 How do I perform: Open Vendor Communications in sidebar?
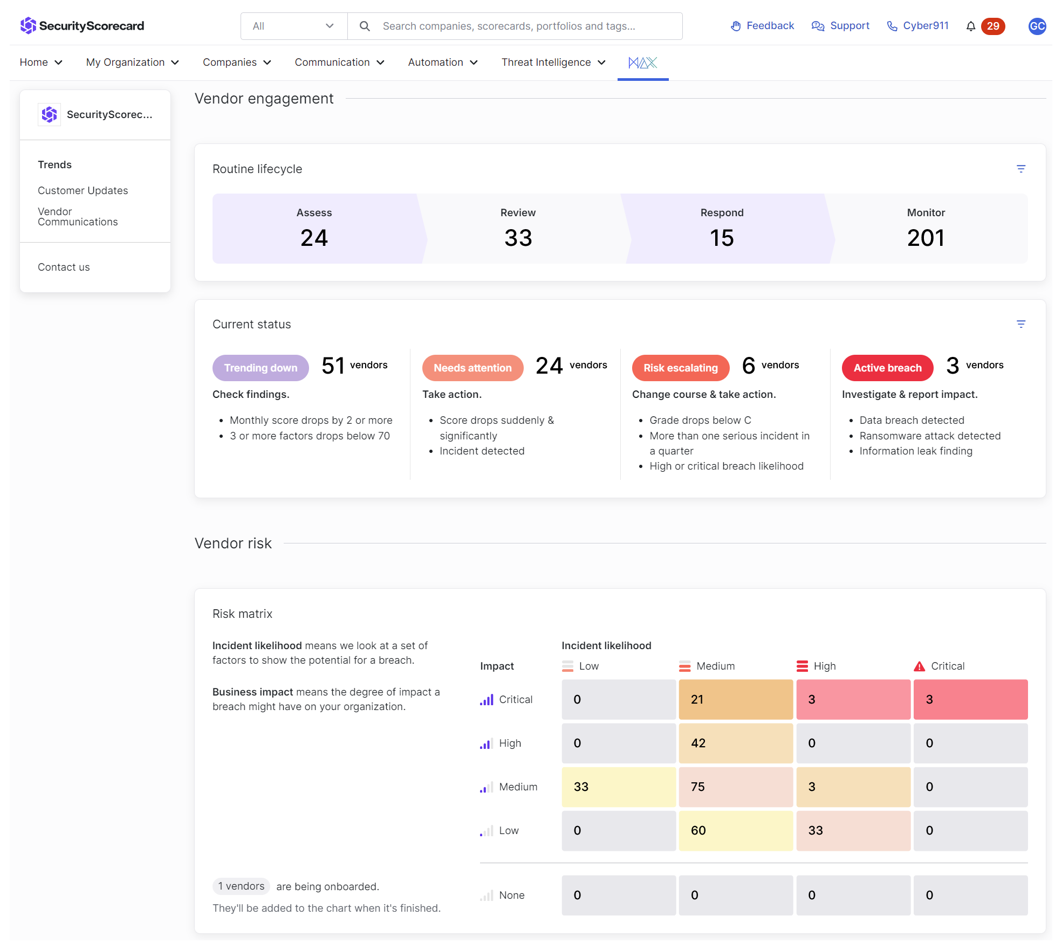78,217
